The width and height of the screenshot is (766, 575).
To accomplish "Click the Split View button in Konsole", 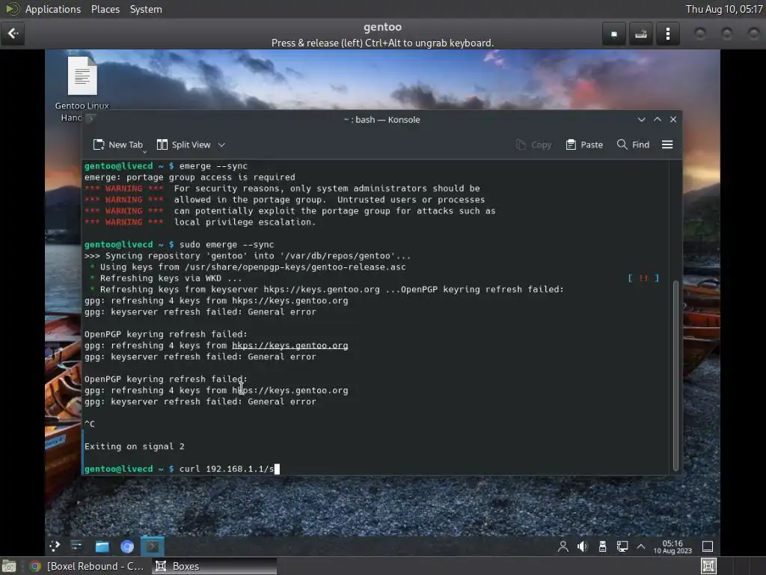I will tap(184, 144).
